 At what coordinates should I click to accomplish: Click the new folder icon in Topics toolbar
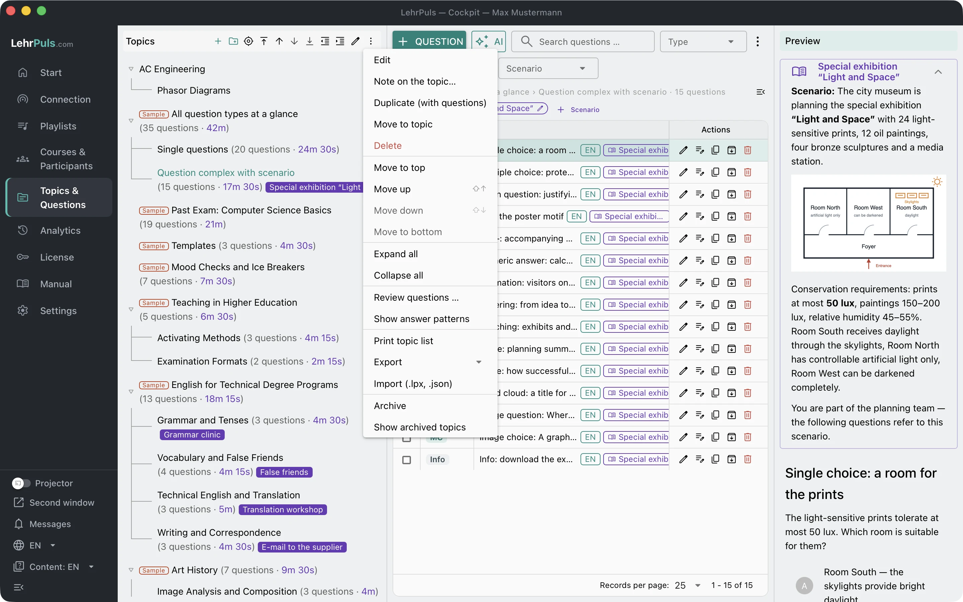(233, 41)
